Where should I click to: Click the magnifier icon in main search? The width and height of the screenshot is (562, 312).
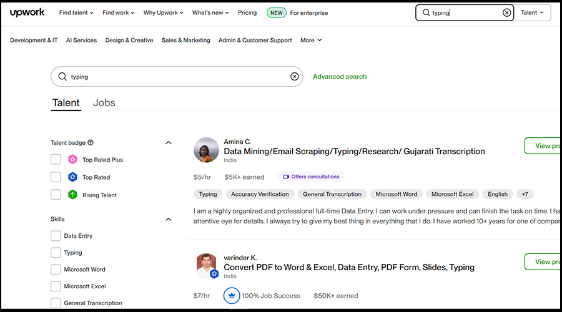pyautogui.click(x=62, y=77)
